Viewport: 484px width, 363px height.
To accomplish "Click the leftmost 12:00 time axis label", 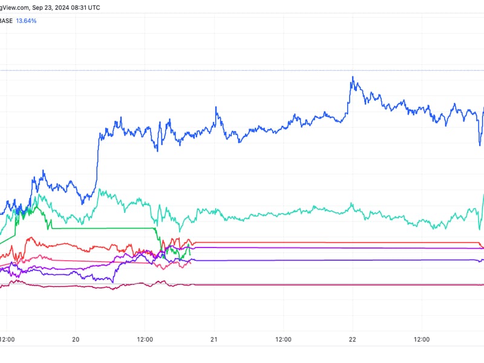I will (x=7, y=340).
